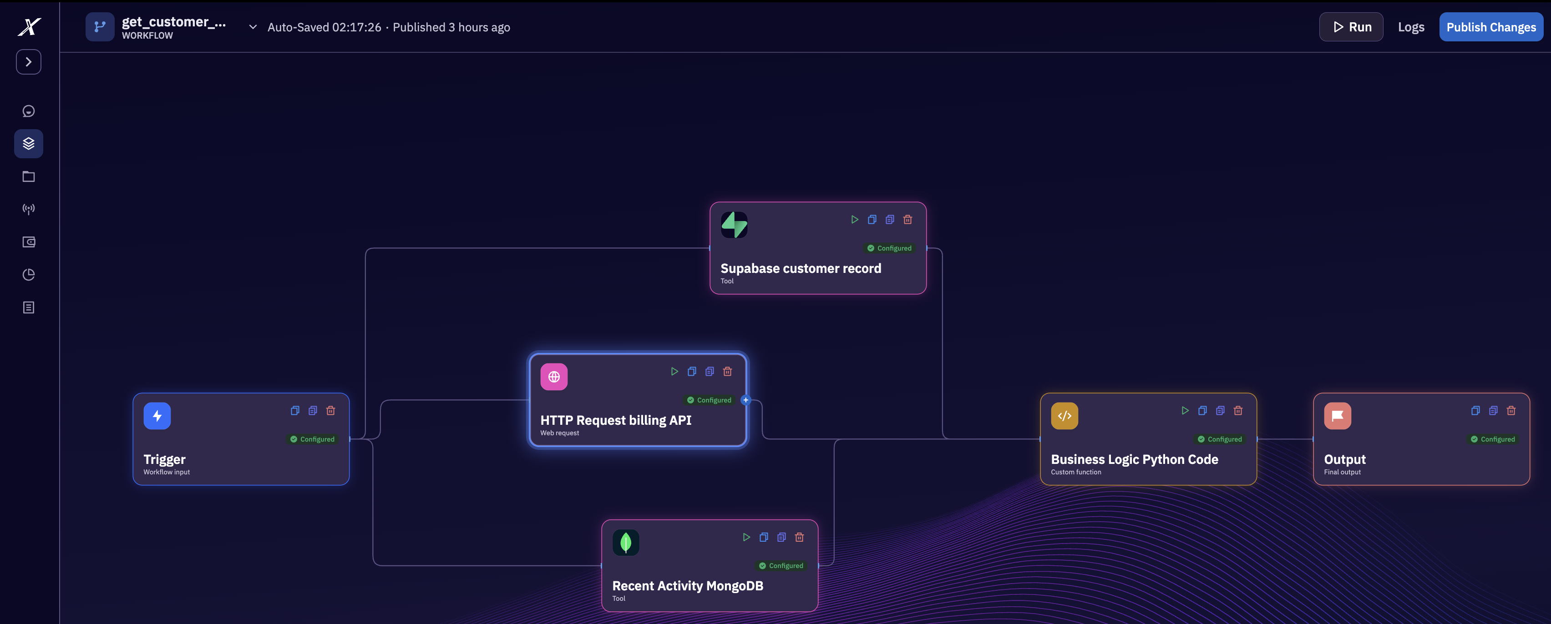This screenshot has width=1551, height=624.
Task: Duplicate the Recent Activity MongoDB node
Action: (x=781, y=537)
